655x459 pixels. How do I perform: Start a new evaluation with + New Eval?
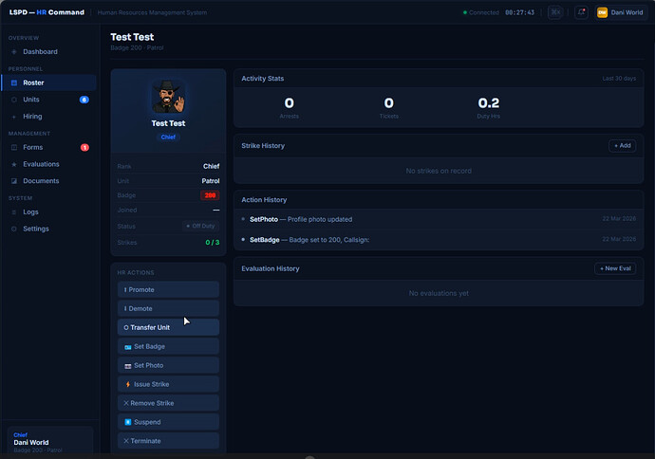615,268
